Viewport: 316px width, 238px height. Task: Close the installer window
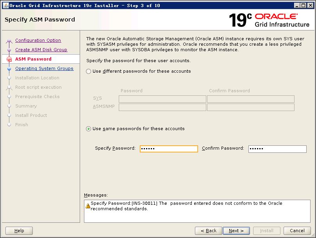(311, 5)
